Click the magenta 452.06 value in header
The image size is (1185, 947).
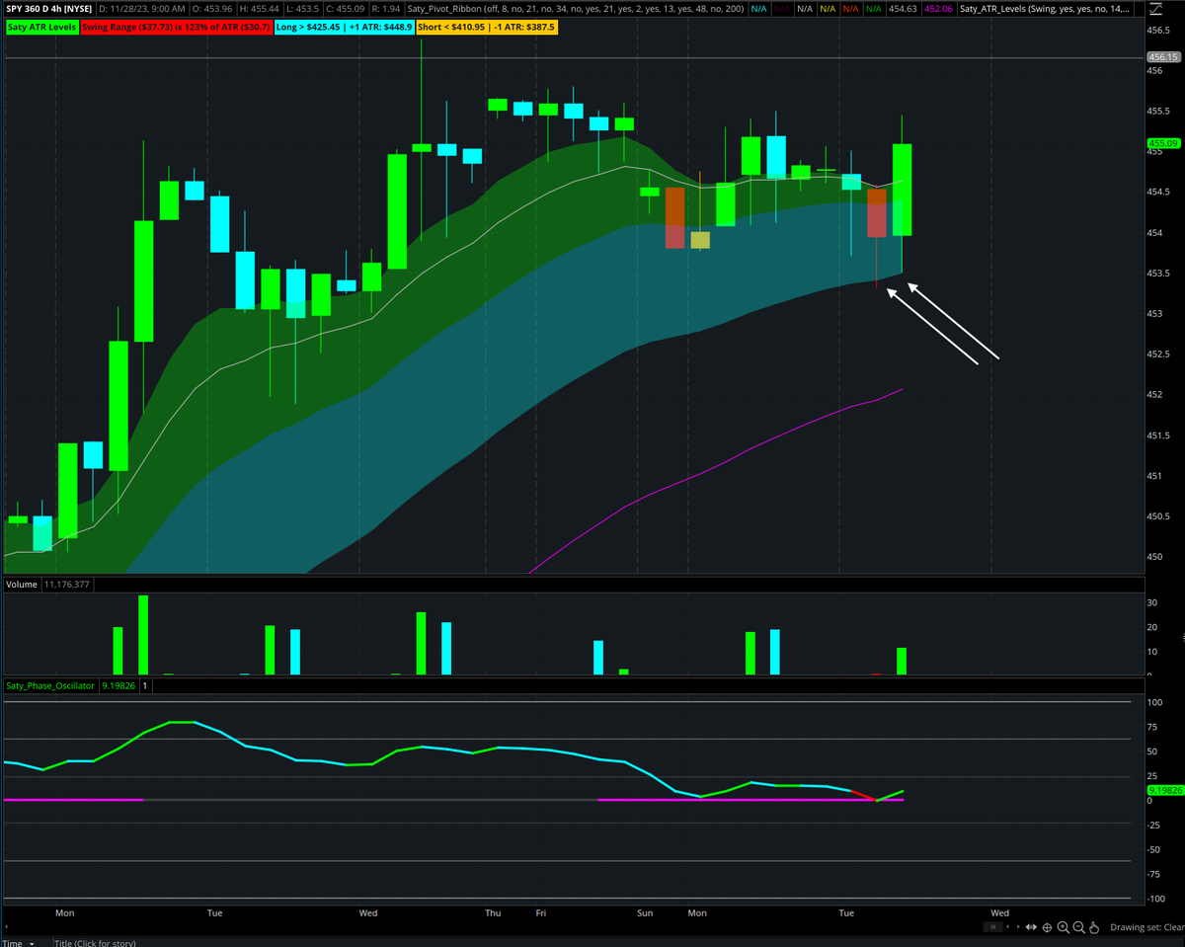coord(938,9)
